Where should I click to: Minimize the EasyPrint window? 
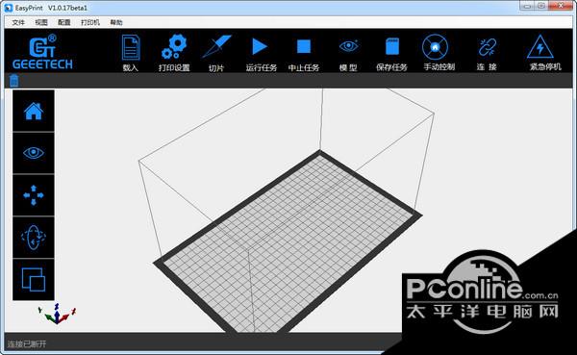[x=527, y=6]
